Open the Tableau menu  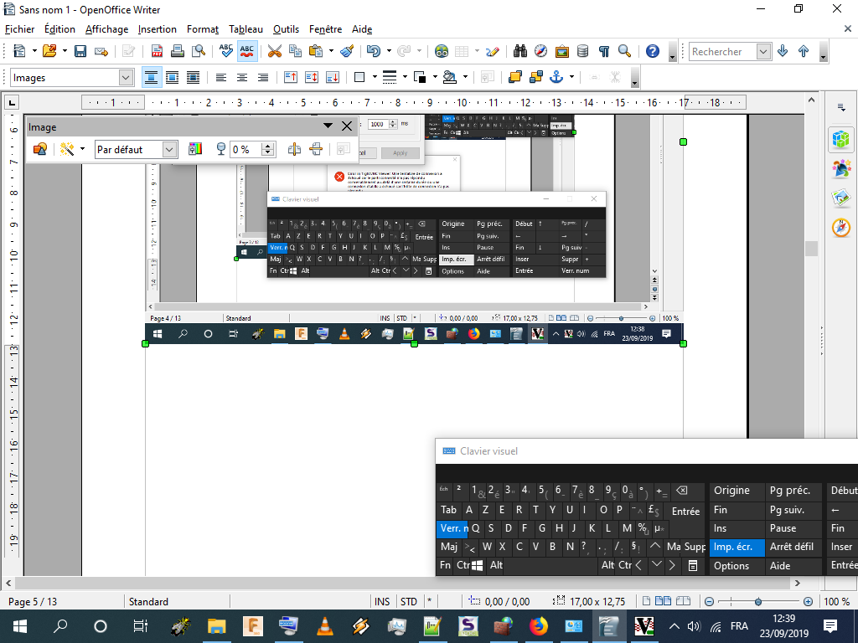pyautogui.click(x=246, y=29)
